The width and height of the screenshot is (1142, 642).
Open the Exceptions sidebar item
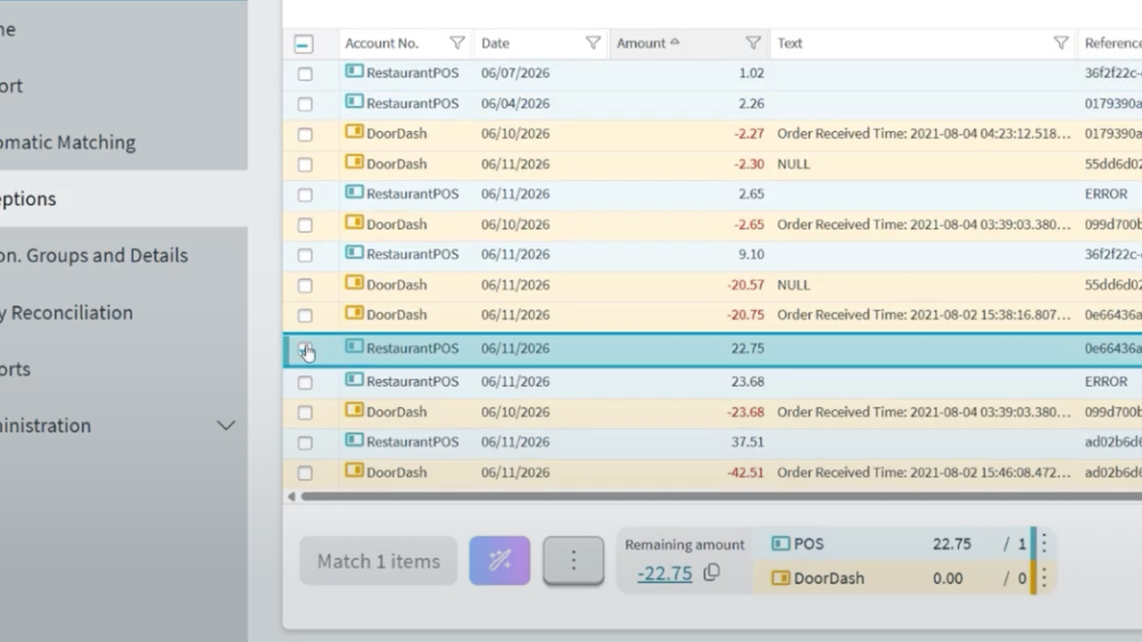(123, 199)
